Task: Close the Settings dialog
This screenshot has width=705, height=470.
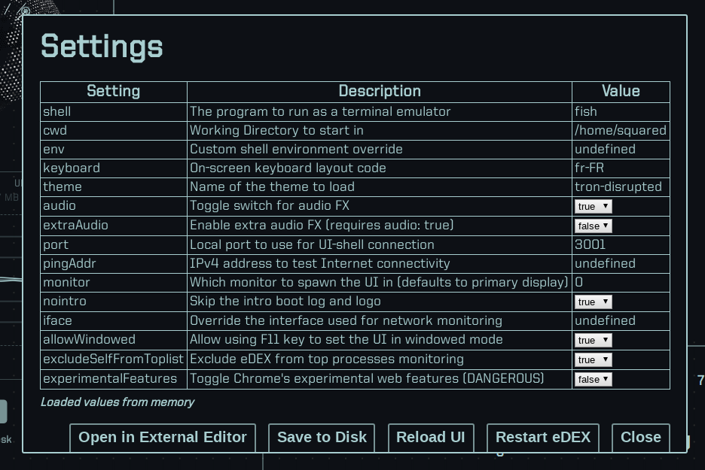Action: (x=641, y=437)
